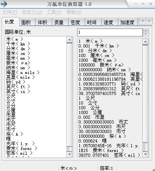
Task: Select 千米< km > in unit list
Action: (18, 44)
